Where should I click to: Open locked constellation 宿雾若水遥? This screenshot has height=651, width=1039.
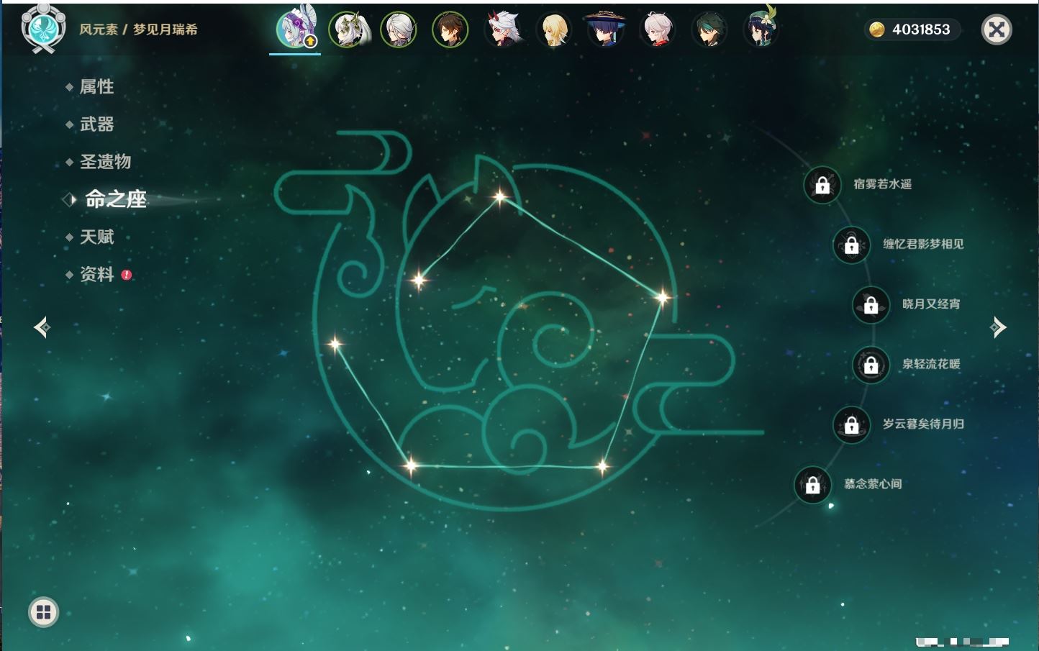(x=822, y=185)
